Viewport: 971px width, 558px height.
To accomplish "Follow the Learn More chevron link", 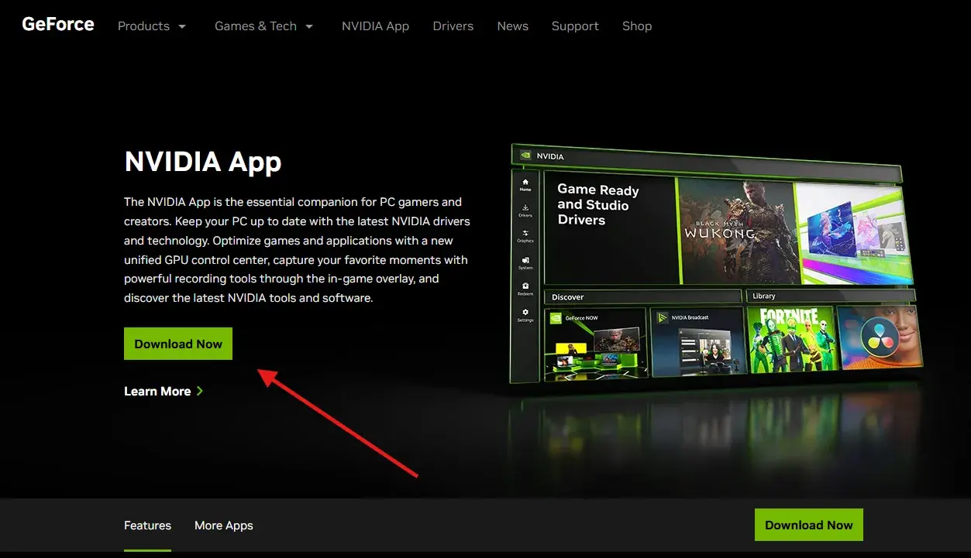I will (164, 392).
